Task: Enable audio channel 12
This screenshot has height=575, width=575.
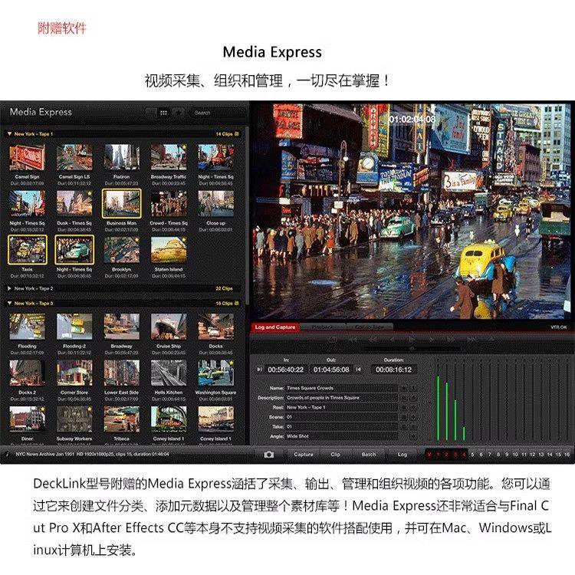Action: pos(533,455)
